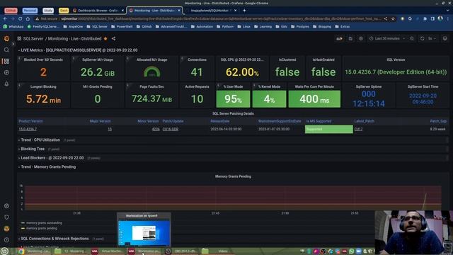
Task: Open WhatsApp in the system tray
Action: tap(351, 251)
